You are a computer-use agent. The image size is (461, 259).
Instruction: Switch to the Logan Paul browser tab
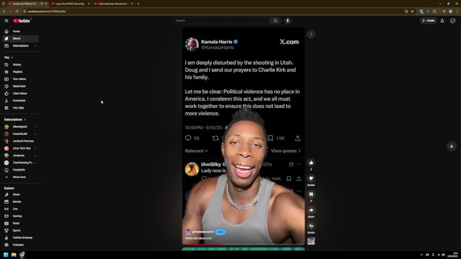[70, 4]
